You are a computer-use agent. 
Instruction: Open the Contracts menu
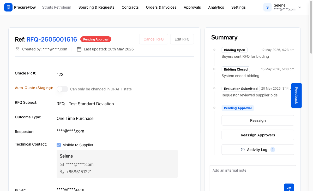click(x=130, y=7)
